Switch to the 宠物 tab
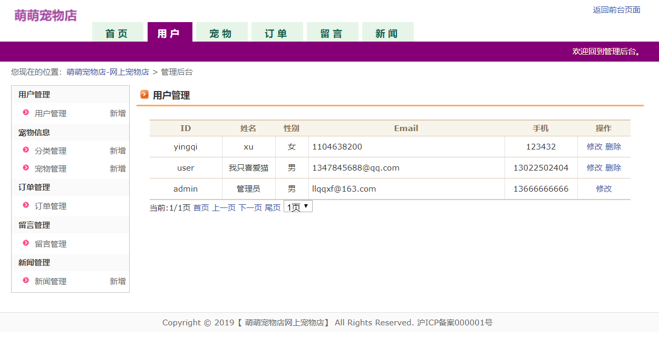 point(221,32)
